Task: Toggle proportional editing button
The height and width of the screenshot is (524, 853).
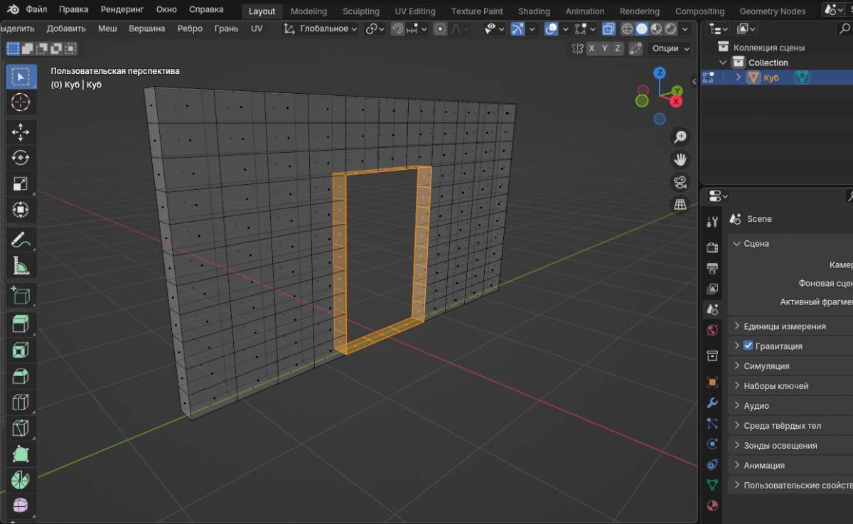Action: pos(440,29)
